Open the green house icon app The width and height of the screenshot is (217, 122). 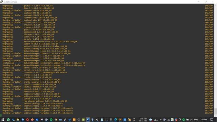click(83, 120)
